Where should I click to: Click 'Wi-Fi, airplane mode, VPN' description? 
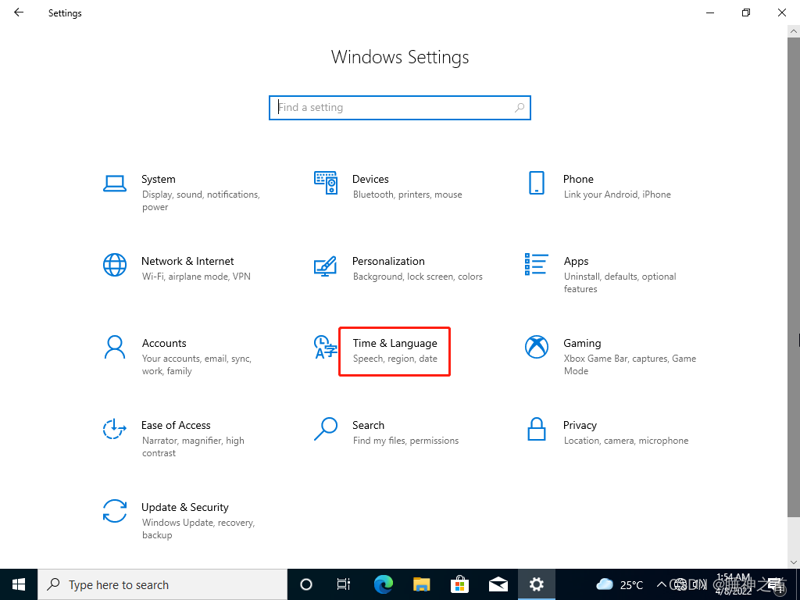click(196, 277)
